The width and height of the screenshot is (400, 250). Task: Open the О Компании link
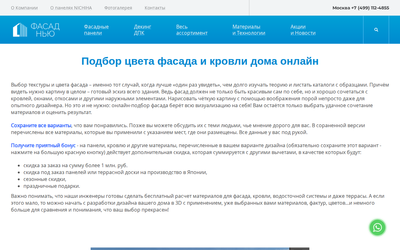point(24,8)
